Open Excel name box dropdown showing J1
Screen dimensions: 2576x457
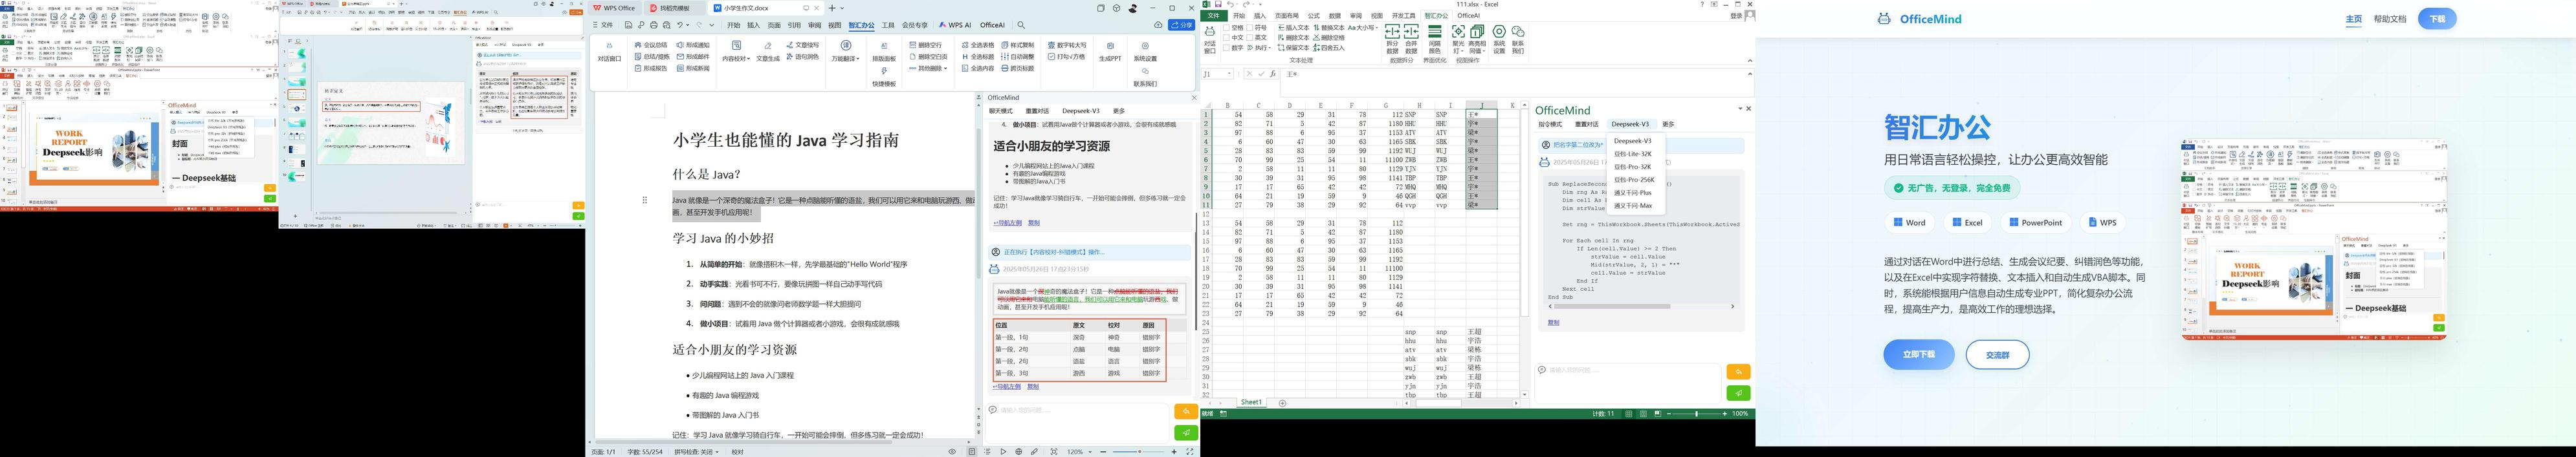point(1229,74)
